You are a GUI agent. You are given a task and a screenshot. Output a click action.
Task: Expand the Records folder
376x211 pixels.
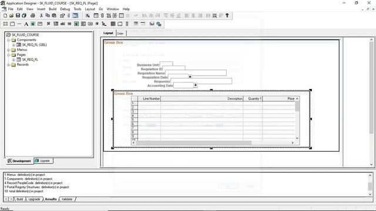(8, 65)
